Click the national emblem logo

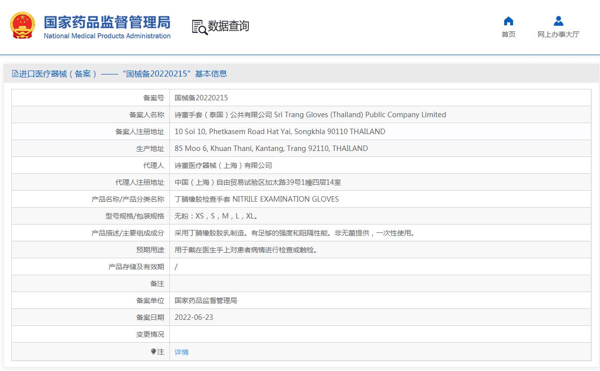pos(23,25)
